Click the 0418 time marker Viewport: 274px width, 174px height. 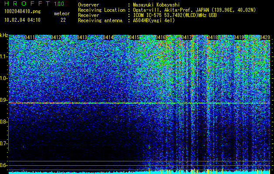(x=213, y=37)
